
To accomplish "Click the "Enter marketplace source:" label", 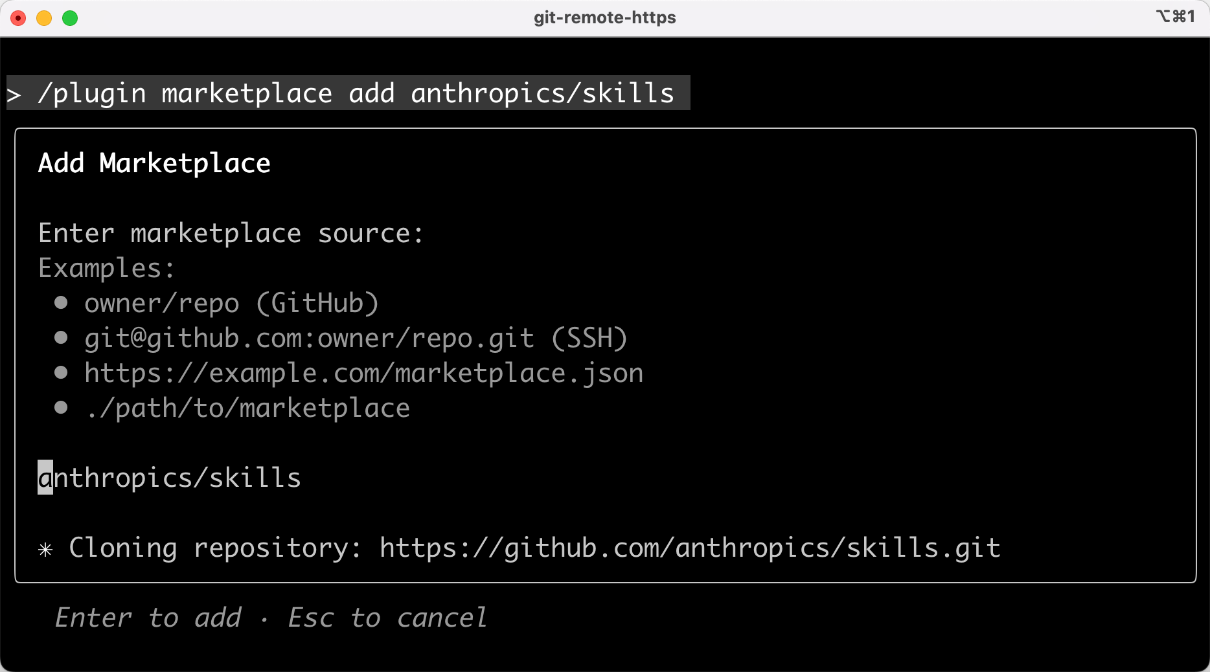I will click(231, 233).
